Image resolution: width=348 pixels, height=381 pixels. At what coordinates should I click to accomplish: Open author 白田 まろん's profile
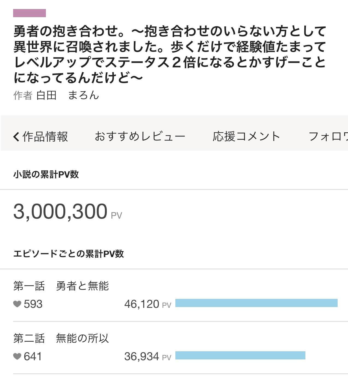(67, 95)
